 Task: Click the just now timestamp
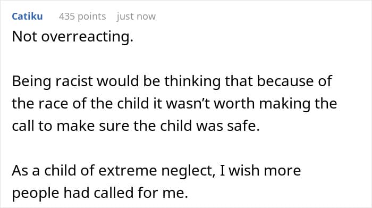point(136,16)
